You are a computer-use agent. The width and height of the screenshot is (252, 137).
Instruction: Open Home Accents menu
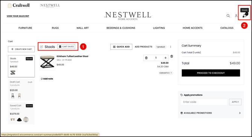pyautogui.click(x=193, y=28)
